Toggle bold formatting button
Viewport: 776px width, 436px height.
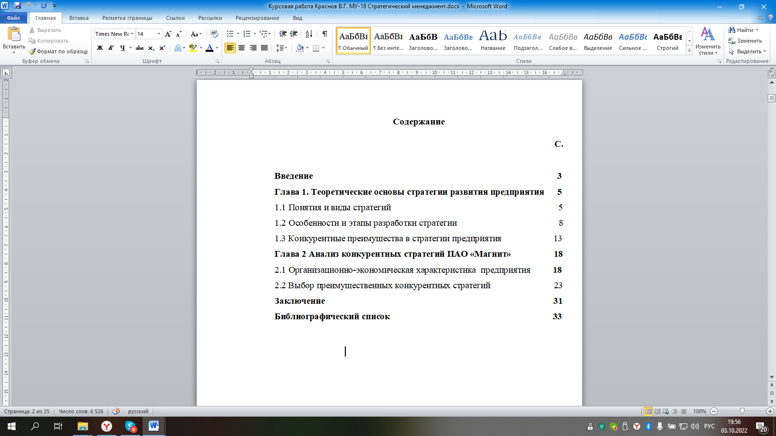100,48
